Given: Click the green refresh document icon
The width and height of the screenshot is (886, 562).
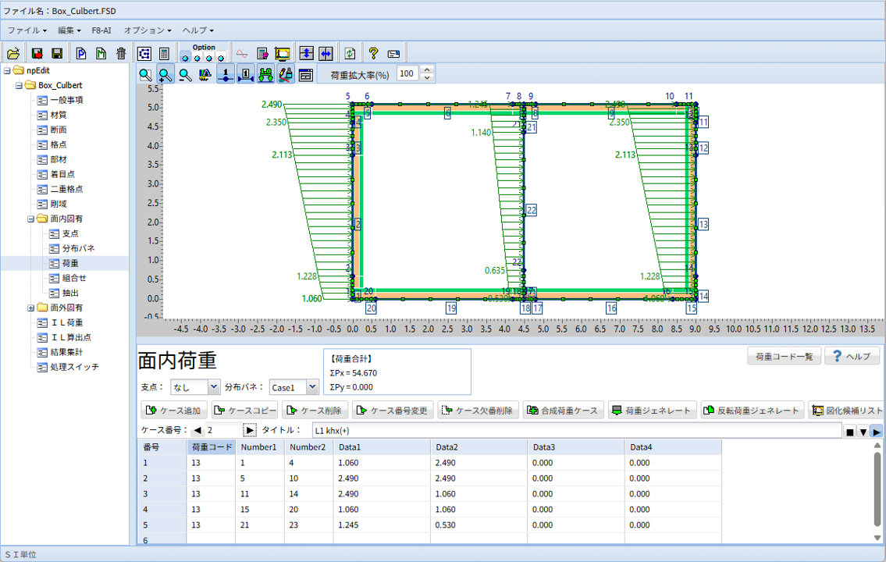Looking at the screenshot, I should coord(350,53).
